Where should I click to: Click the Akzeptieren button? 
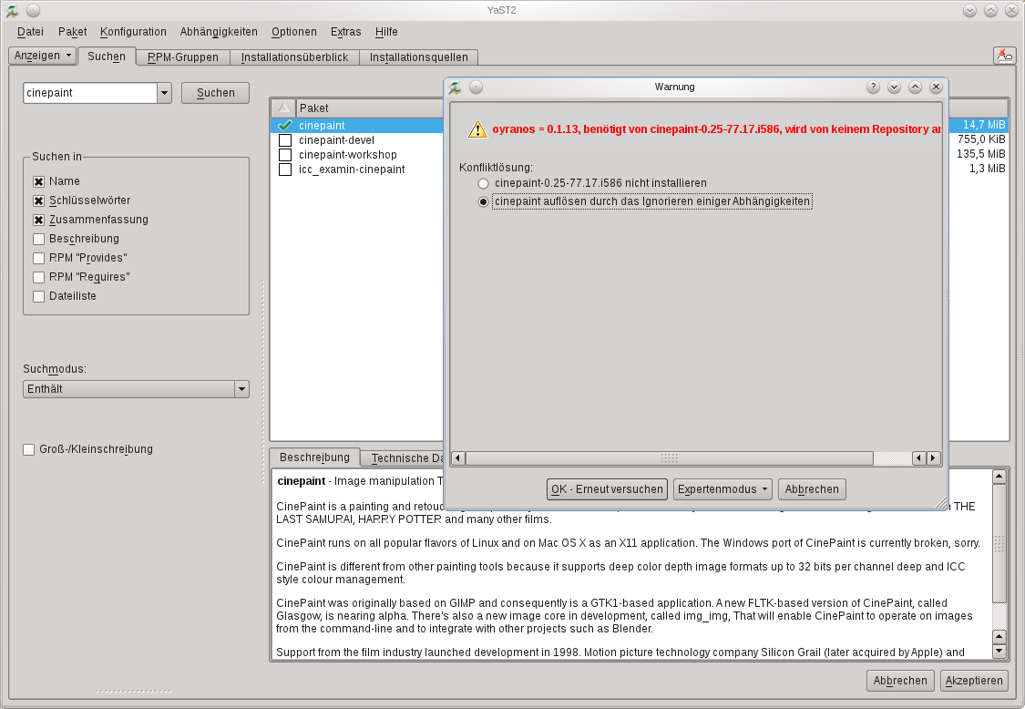pos(974,681)
